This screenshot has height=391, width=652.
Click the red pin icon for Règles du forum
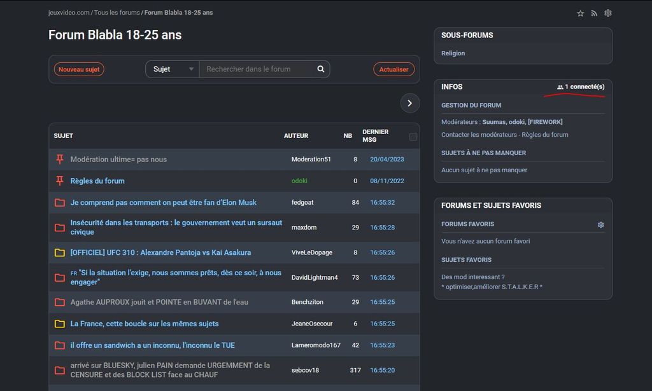click(x=60, y=181)
